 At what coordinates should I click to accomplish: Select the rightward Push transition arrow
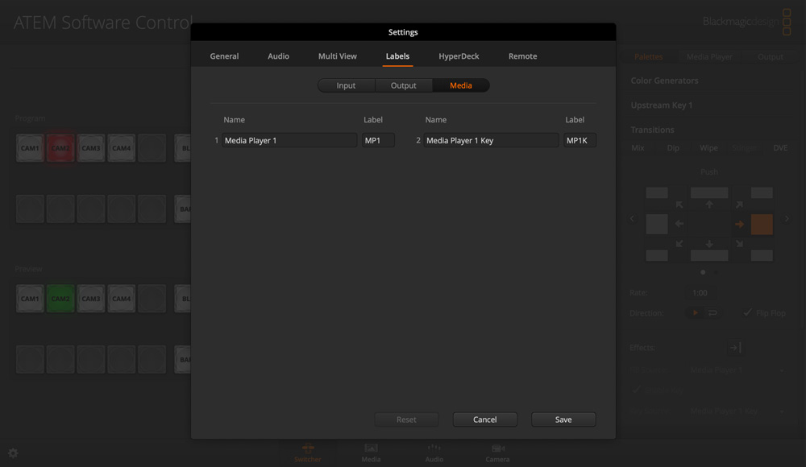[739, 225]
